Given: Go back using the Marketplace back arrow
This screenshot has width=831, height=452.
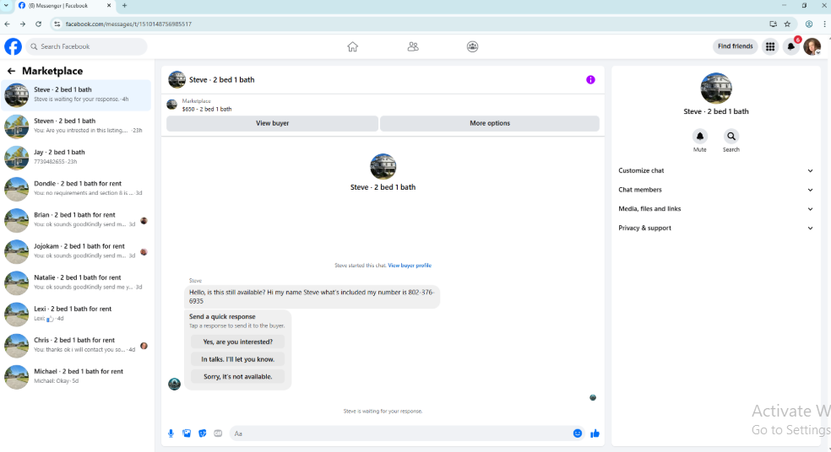Looking at the screenshot, I should pyautogui.click(x=11, y=71).
